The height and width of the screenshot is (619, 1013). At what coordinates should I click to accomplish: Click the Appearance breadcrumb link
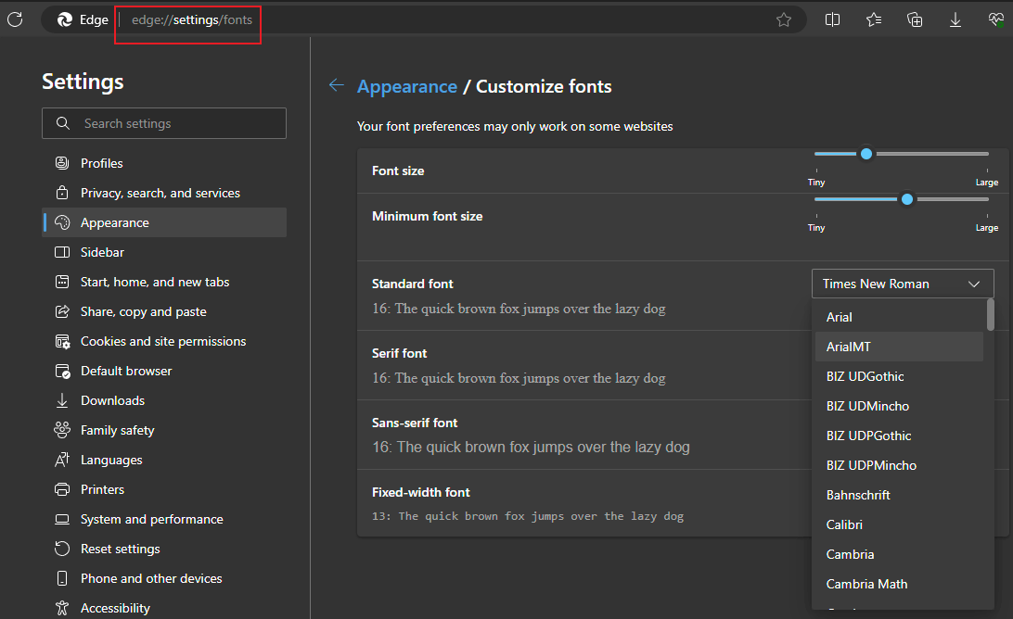coord(407,86)
